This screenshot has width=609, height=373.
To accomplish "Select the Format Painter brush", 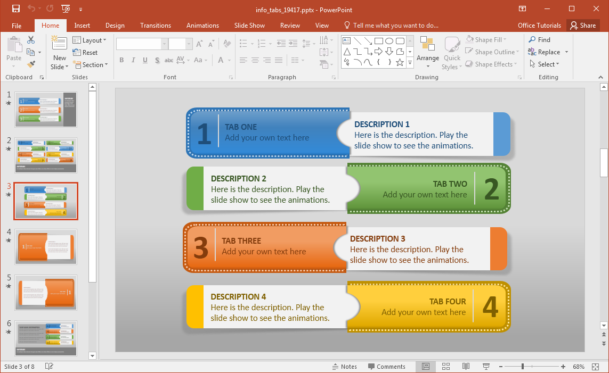I will 31,64.
